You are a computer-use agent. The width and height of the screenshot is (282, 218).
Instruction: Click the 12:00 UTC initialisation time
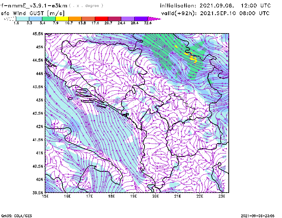click(x=256, y=6)
